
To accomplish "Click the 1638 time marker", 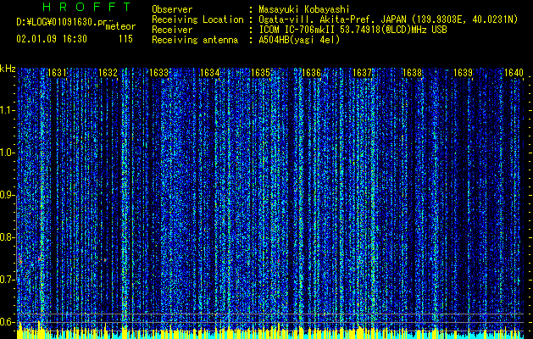I will (413, 73).
